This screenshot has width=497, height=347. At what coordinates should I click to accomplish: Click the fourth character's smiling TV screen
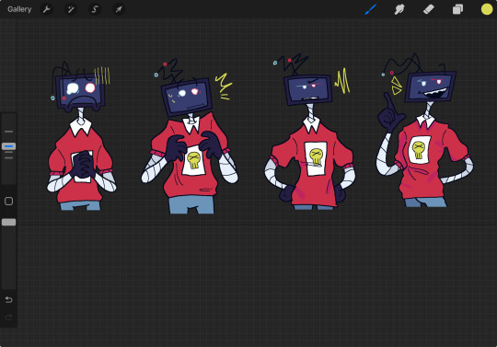click(430, 87)
